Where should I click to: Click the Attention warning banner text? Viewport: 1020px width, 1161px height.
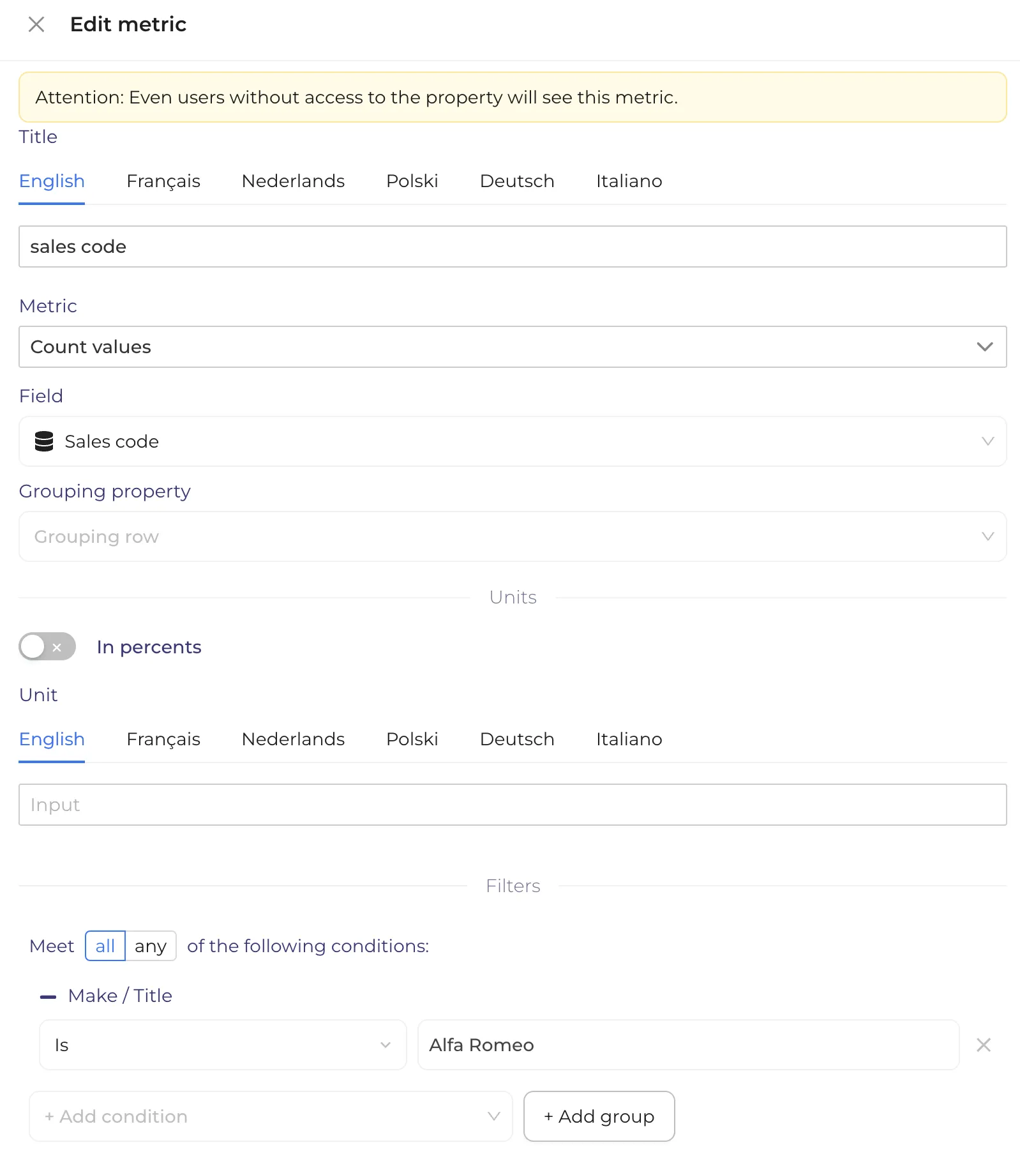pyautogui.click(x=356, y=97)
